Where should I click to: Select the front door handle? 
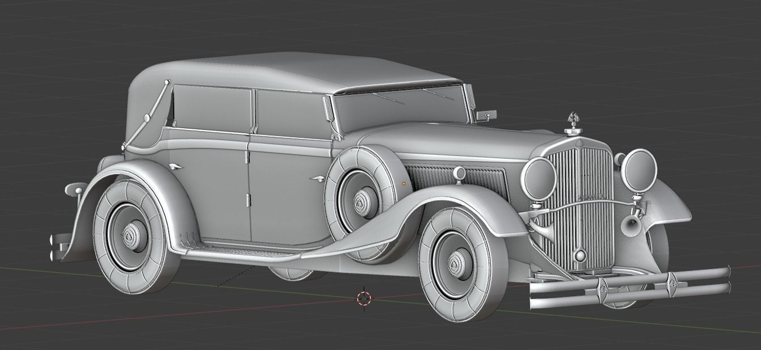(318, 179)
